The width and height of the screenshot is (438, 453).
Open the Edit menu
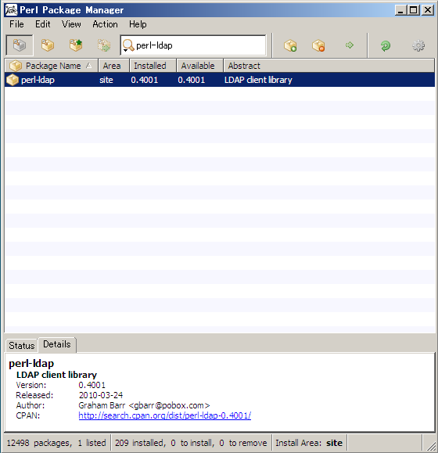(x=43, y=24)
